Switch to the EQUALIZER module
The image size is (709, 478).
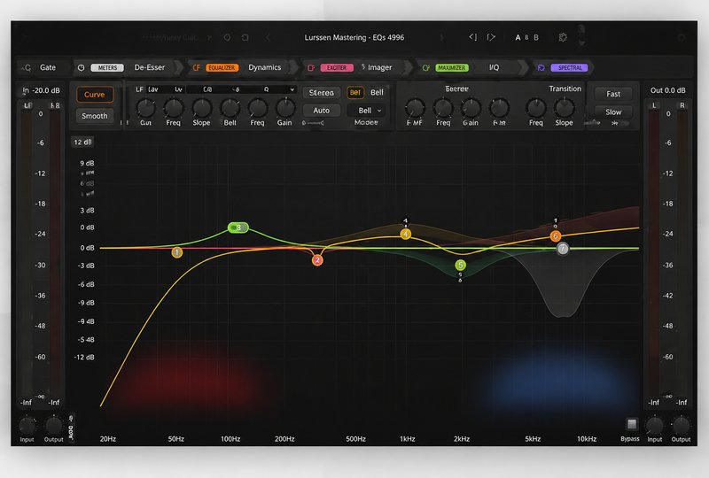[222, 68]
